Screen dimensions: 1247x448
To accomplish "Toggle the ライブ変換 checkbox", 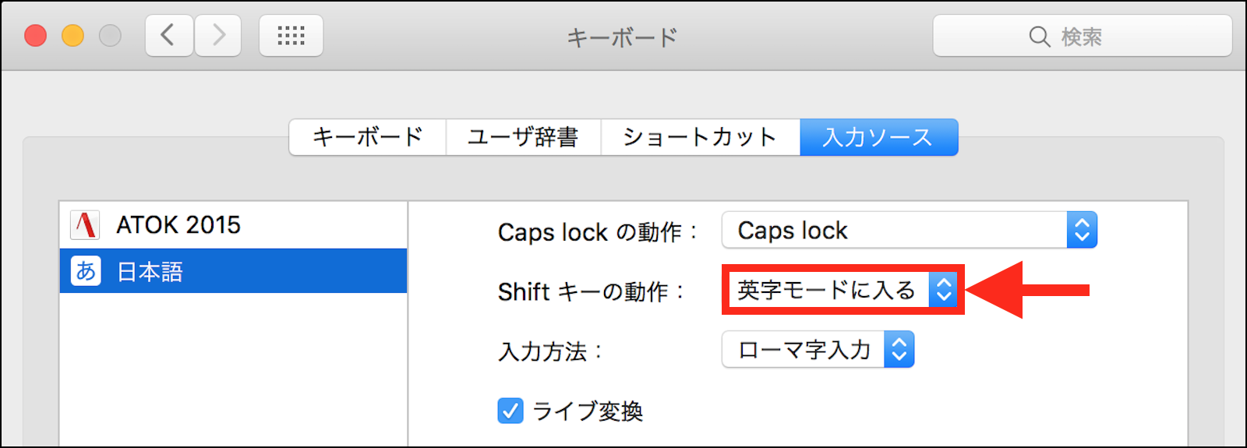I will [x=510, y=411].
